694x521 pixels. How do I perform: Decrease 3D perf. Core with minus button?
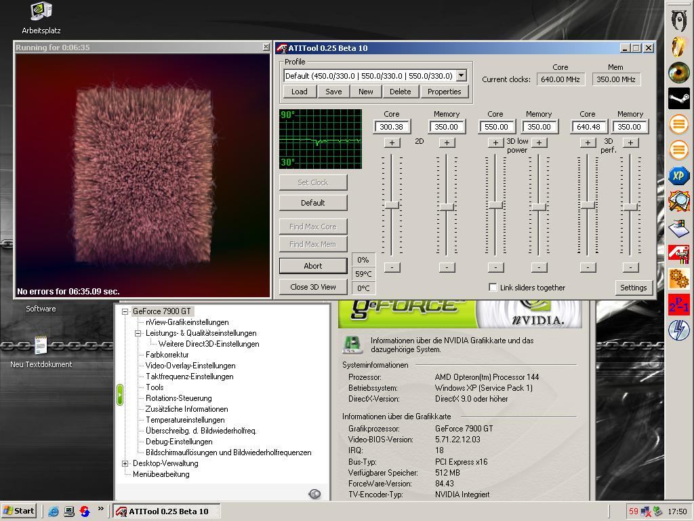(588, 267)
